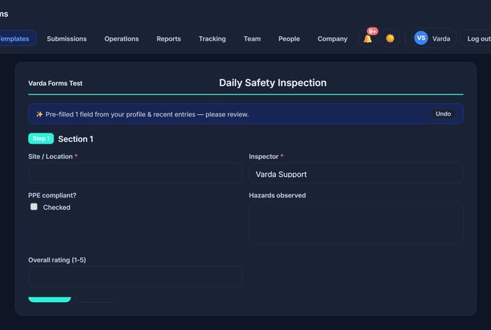Click the Step 1 badge

40,138
